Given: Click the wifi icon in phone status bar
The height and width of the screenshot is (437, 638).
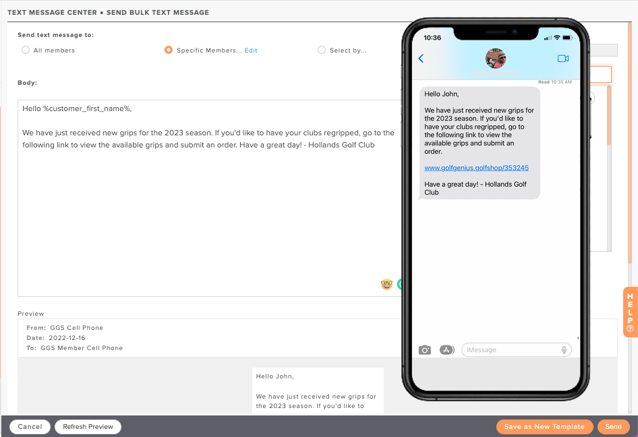Looking at the screenshot, I should pyautogui.click(x=557, y=38).
